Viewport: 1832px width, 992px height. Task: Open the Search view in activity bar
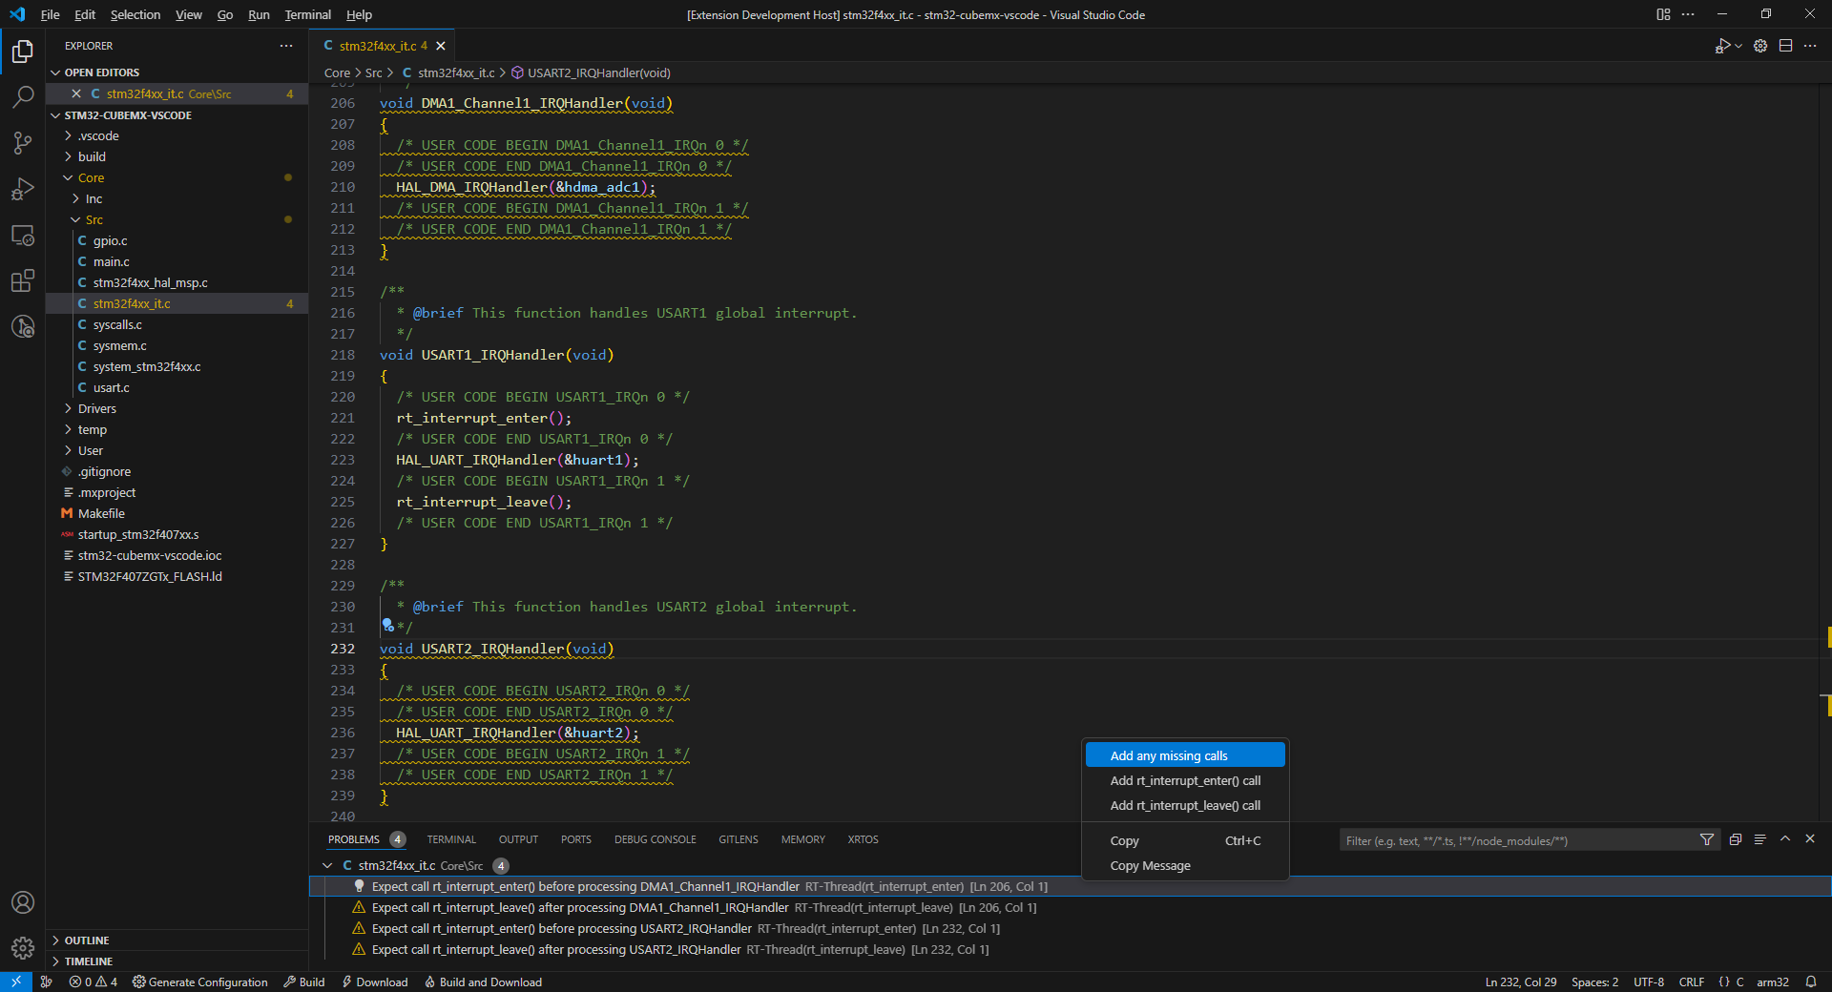pyautogui.click(x=23, y=96)
